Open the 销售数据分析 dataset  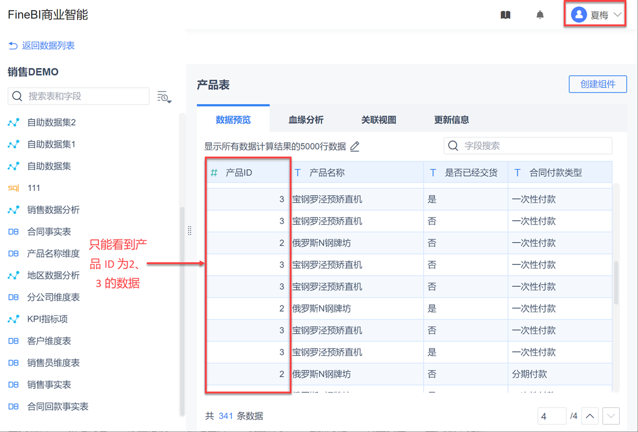(x=53, y=210)
